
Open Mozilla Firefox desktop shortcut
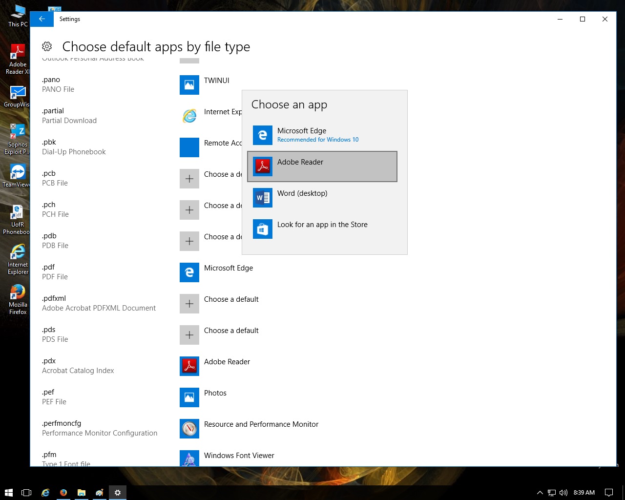coord(18,299)
